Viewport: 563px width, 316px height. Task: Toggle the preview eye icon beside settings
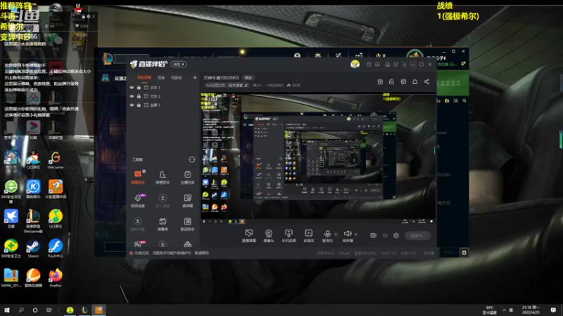pyautogui.click(x=385, y=235)
